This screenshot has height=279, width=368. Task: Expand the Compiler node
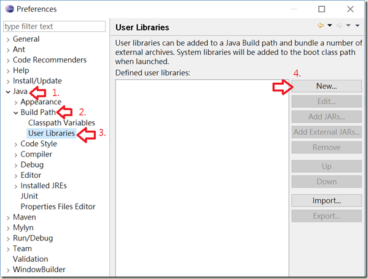coord(16,155)
